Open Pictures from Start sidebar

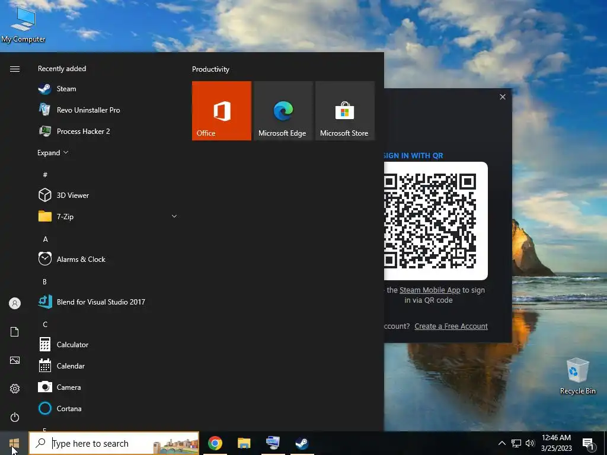point(15,360)
